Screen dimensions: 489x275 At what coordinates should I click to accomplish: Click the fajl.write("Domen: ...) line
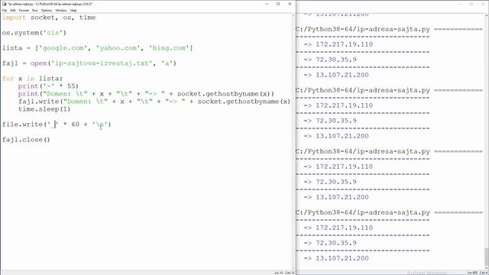[154, 102]
